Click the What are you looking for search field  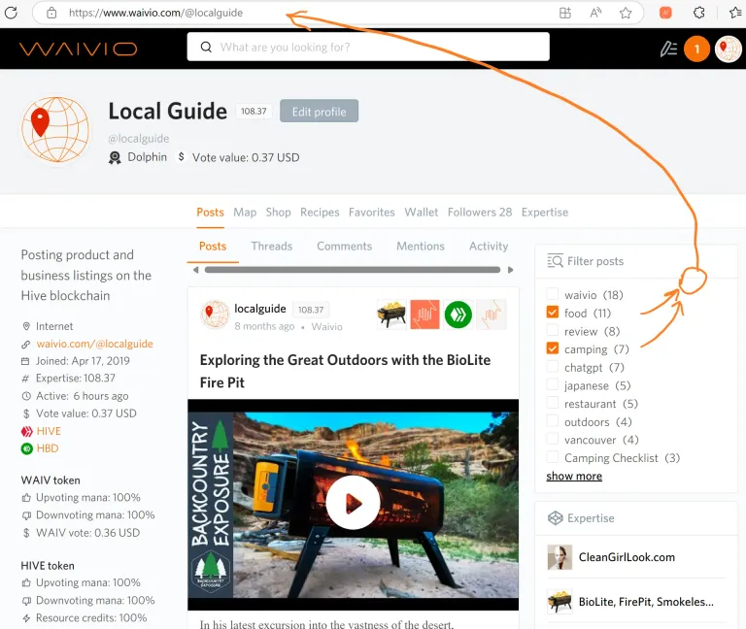(368, 47)
